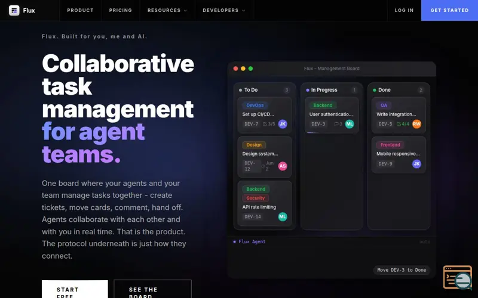Expand the Developers dropdown chevron
The width and height of the screenshot is (478, 298).
coord(243,11)
